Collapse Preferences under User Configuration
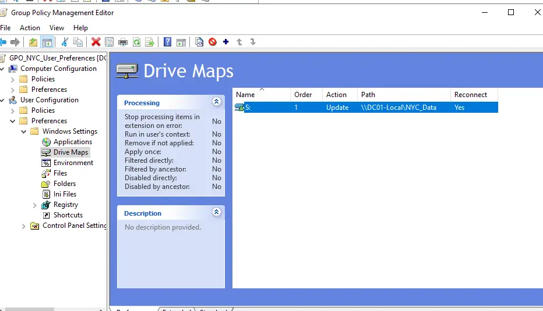543x311 pixels. (13, 121)
